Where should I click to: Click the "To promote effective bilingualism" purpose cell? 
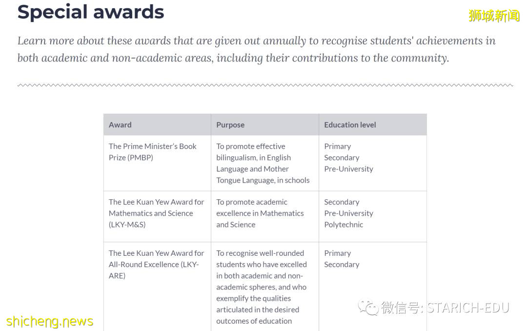263,163
